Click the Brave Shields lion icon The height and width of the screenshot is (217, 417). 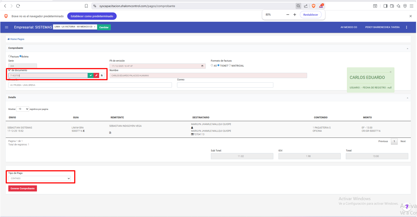(x=313, y=6)
